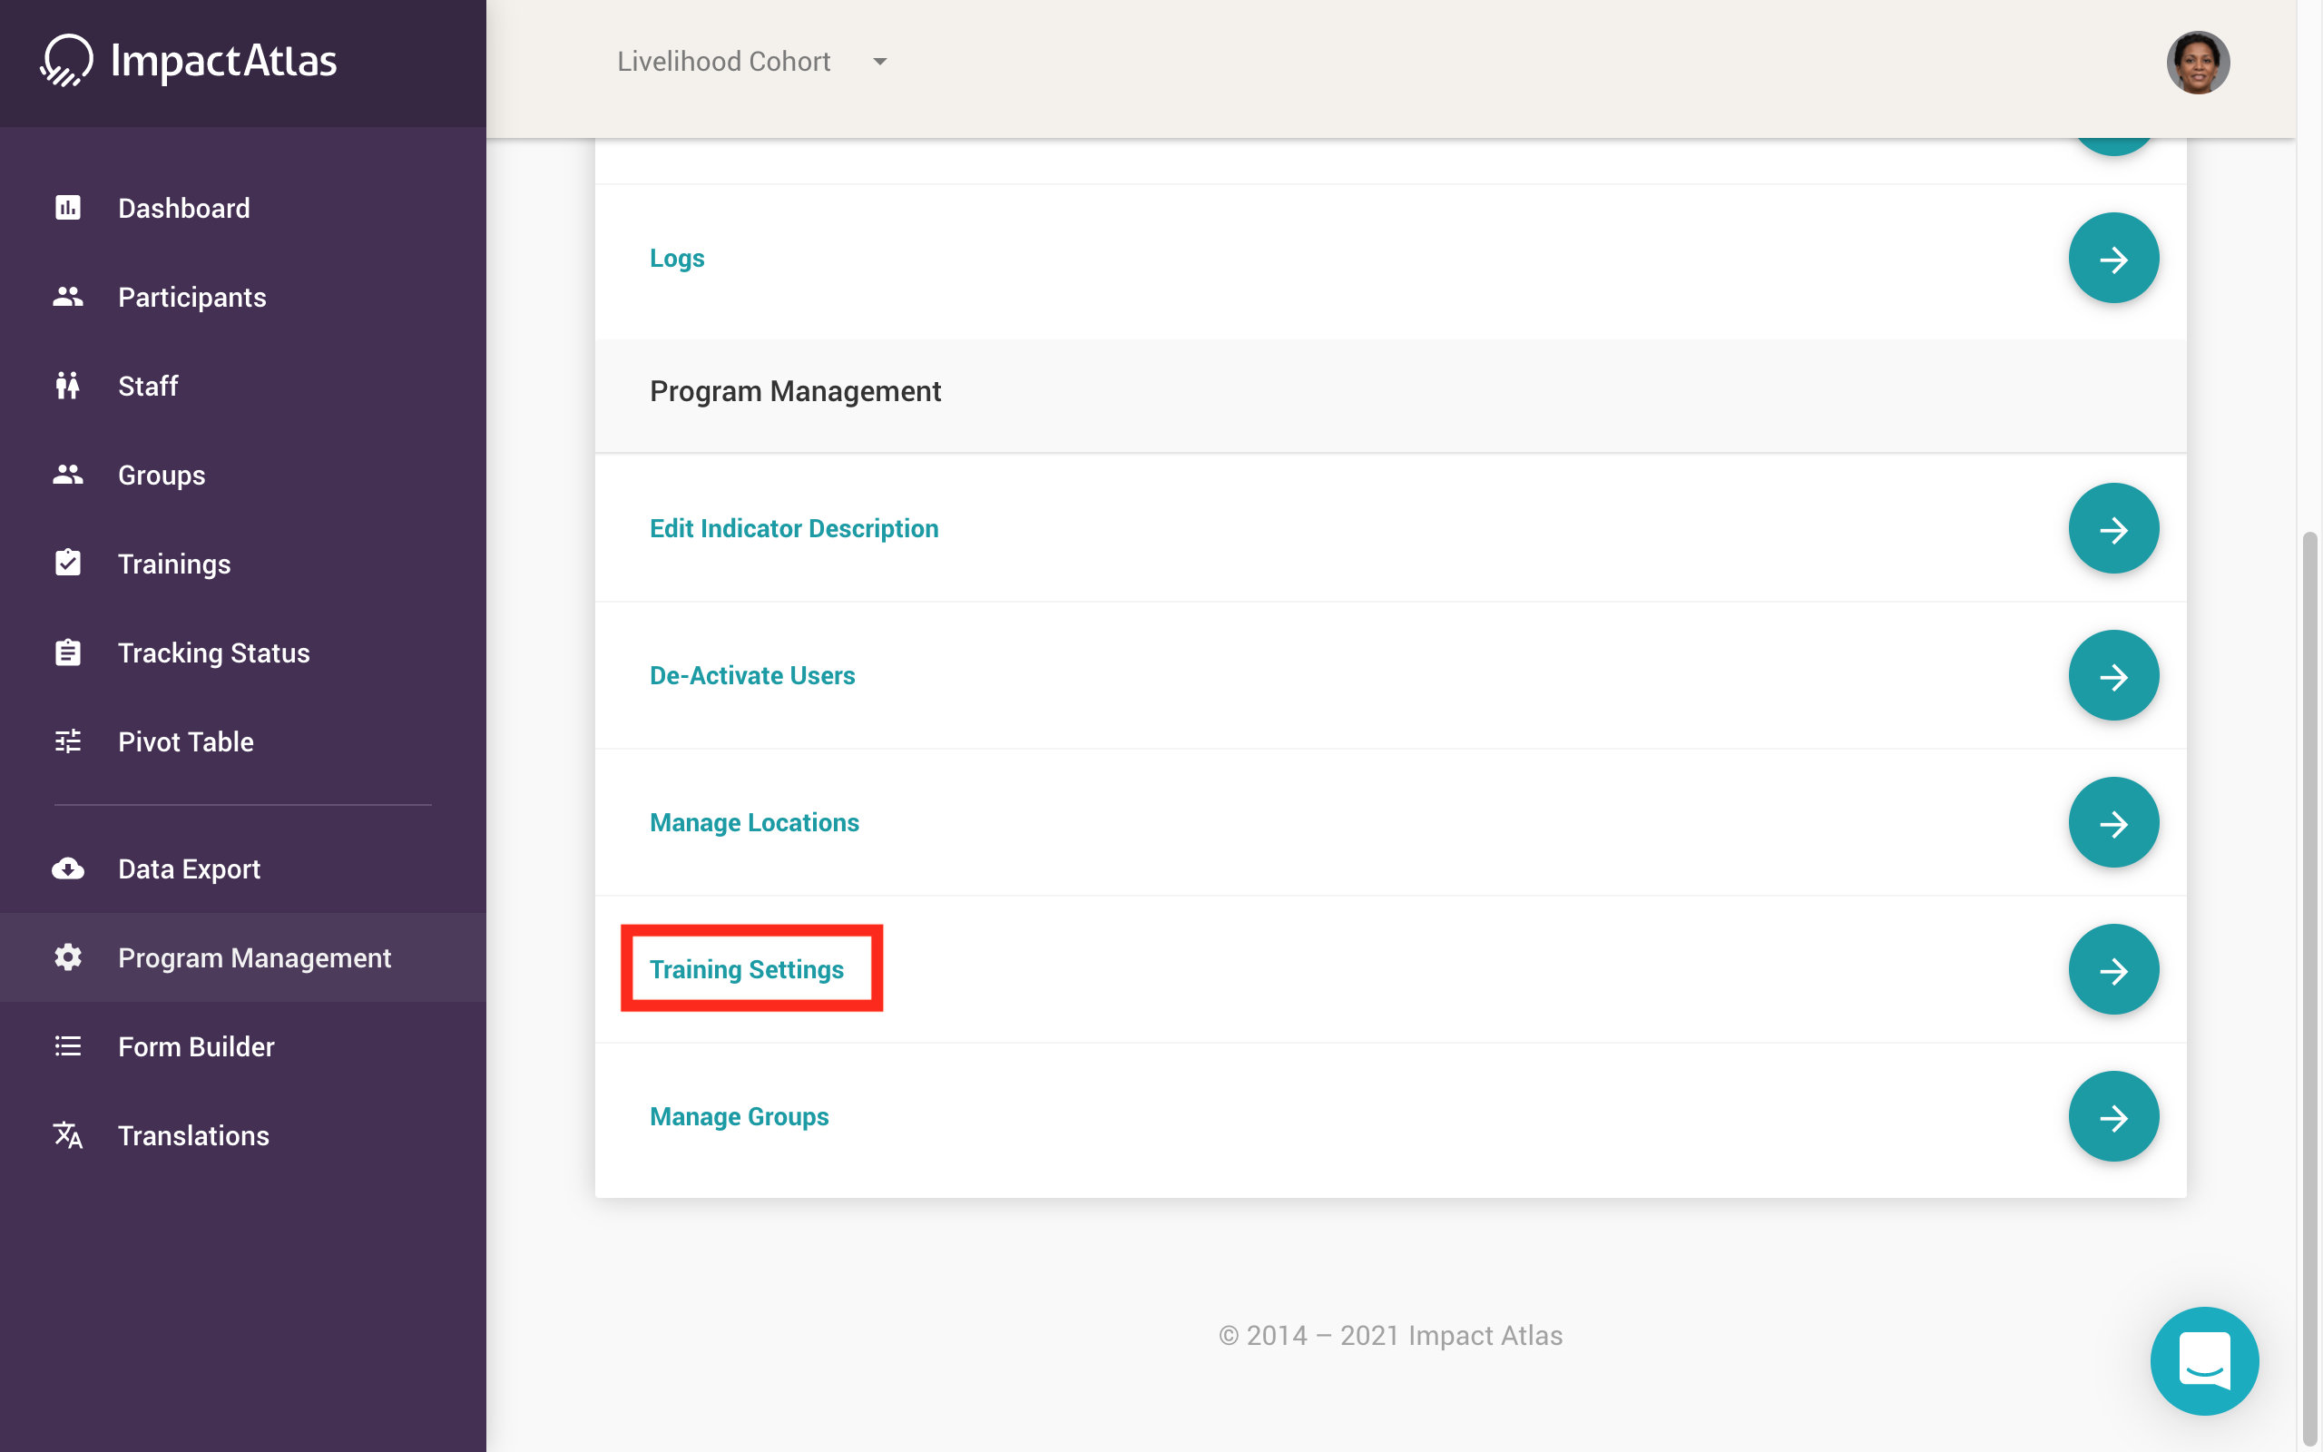Click the Staff people icon
This screenshot has height=1452, width=2323.
67,386
